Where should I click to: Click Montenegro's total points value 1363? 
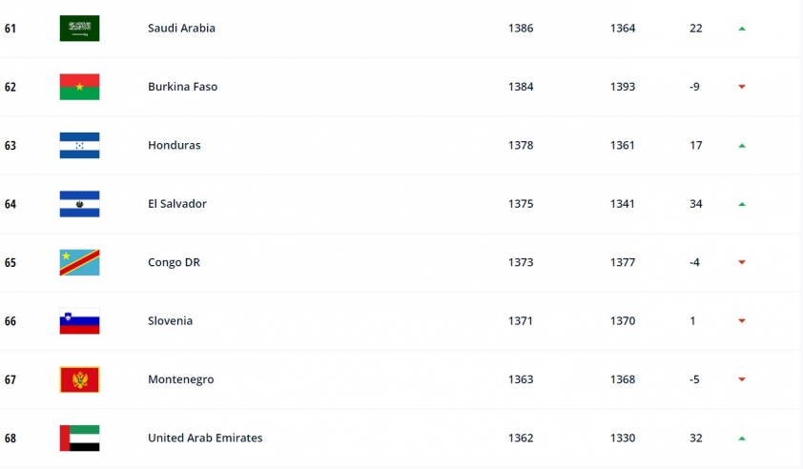tap(521, 379)
